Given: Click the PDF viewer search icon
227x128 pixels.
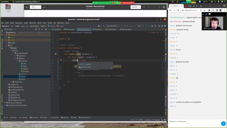Looking at the screenshot, I should click(144, 7).
